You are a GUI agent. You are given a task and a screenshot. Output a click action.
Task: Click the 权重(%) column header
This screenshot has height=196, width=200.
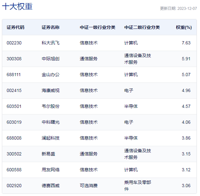pyautogui.click(x=184, y=27)
